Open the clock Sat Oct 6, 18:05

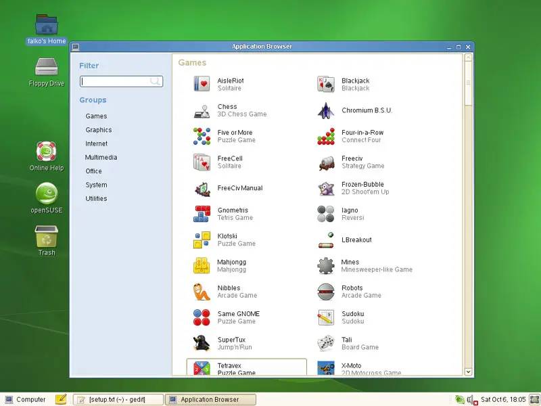pyautogui.click(x=503, y=399)
